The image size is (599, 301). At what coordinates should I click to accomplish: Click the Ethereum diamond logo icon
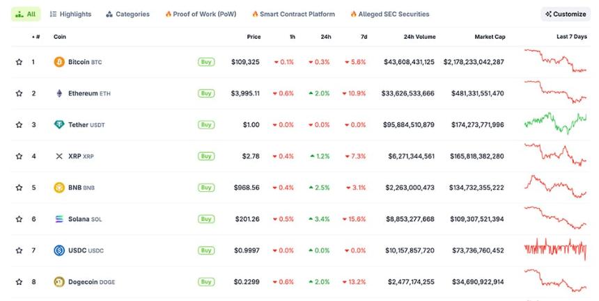click(59, 93)
